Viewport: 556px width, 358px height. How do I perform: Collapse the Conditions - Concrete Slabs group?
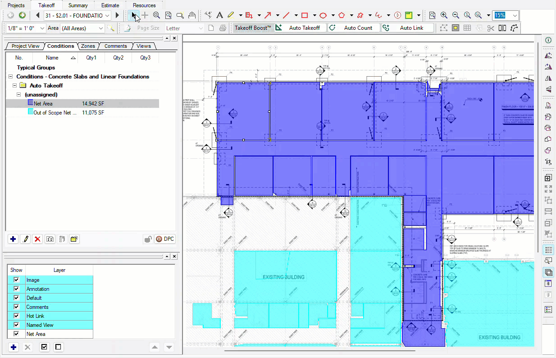coord(11,77)
